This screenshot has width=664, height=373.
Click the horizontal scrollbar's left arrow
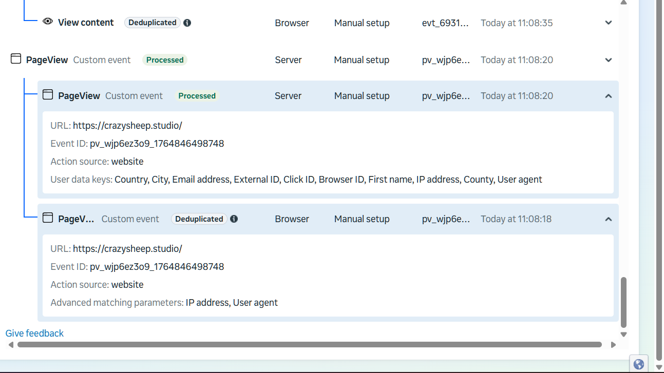pyautogui.click(x=11, y=345)
